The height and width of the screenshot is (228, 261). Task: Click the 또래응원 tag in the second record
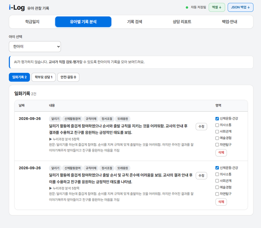point(123,168)
